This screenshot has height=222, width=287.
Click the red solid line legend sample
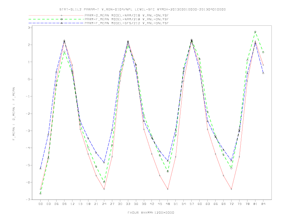56,15
